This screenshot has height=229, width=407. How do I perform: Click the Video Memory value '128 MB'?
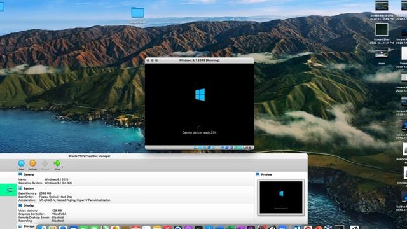tap(57, 211)
